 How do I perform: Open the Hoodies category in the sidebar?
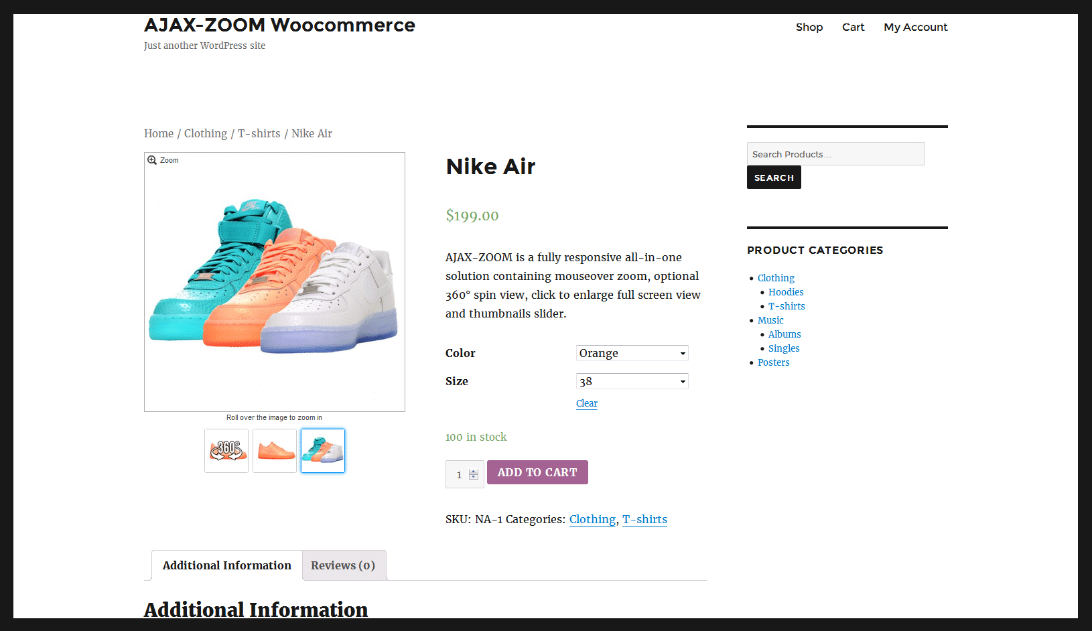coord(786,292)
